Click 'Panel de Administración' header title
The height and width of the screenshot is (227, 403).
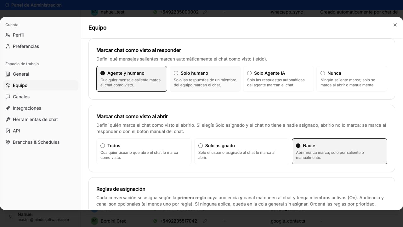tap(36, 5)
